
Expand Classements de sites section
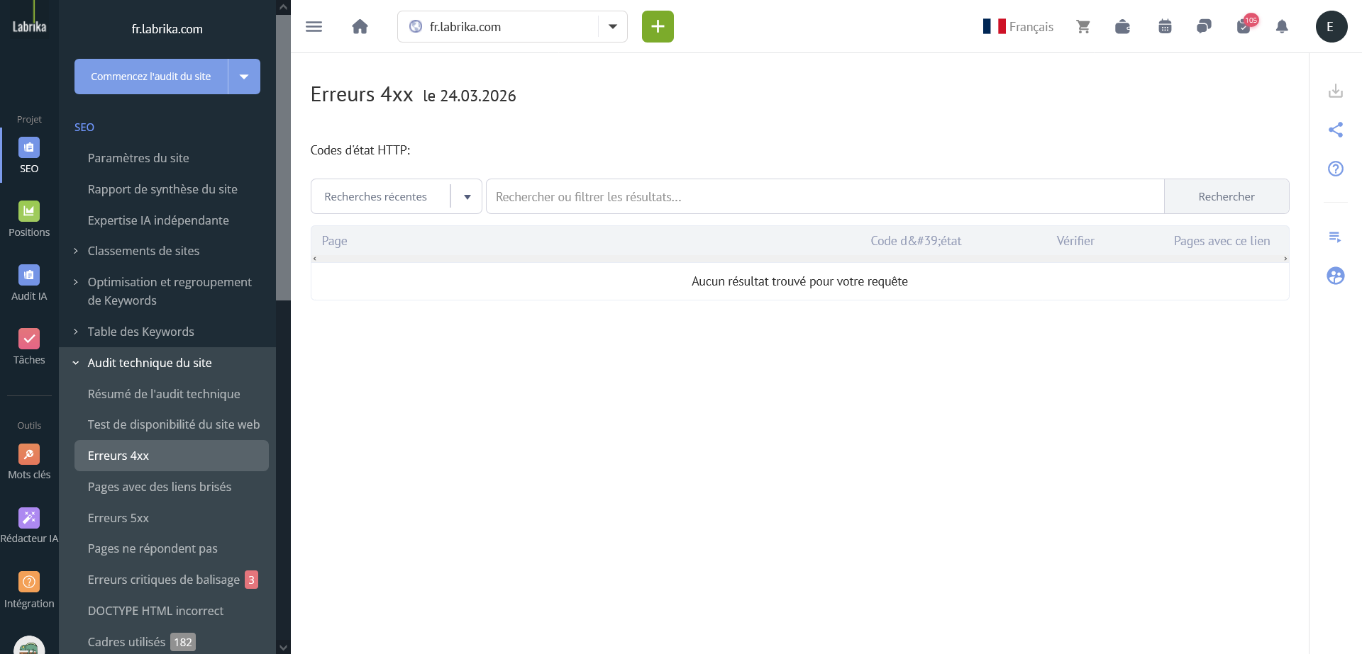[x=76, y=251]
